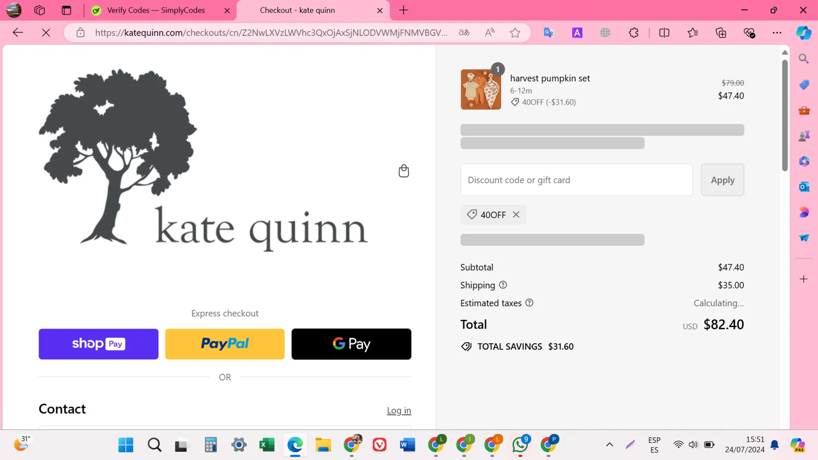Open Windows Start menu
The image size is (818, 460).
126,445
